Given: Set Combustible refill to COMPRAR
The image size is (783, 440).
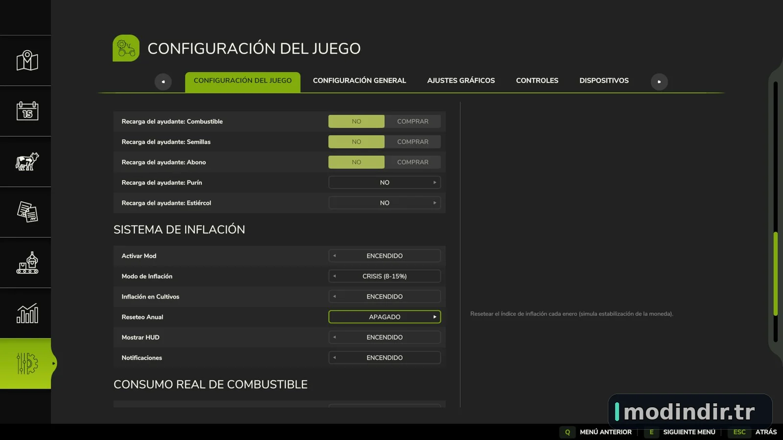Looking at the screenshot, I should 413,121.
